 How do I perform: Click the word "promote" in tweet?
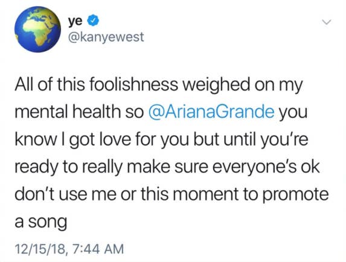296,195
